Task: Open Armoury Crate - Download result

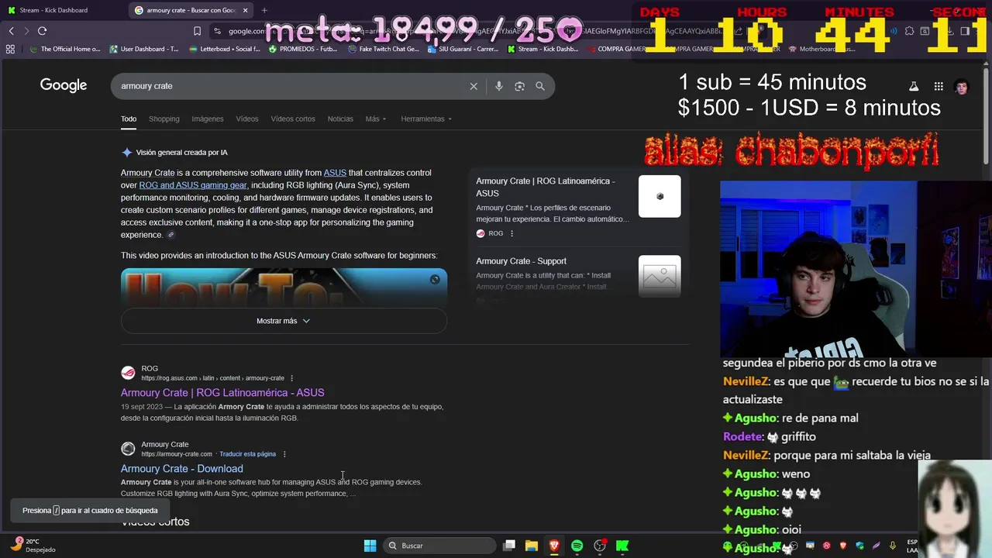Action: pos(182,469)
